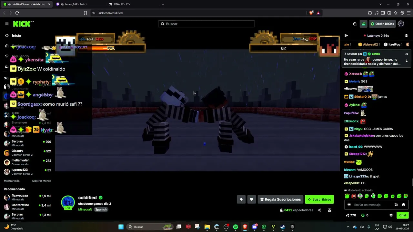This screenshot has height=232, width=413.
Task: Share the stream icon
Action: 319,210
